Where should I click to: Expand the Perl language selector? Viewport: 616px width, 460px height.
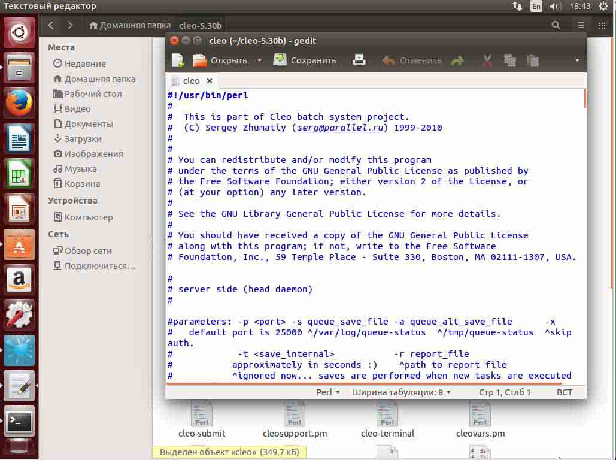tap(327, 392)
